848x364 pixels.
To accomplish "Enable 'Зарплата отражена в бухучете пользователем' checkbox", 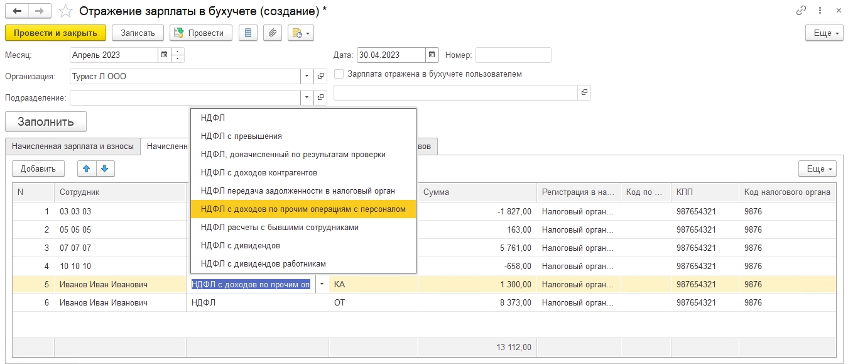I will tap(339, 74).
